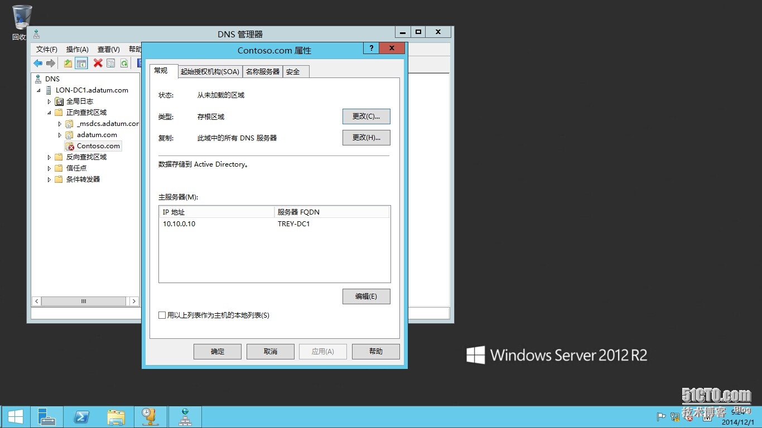
Task: Click the tree pane scroll right arrow
Action: tap(134, 301)
